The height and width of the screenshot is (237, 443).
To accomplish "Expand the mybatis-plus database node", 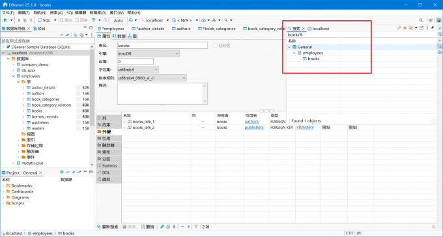I will [13, 163].
